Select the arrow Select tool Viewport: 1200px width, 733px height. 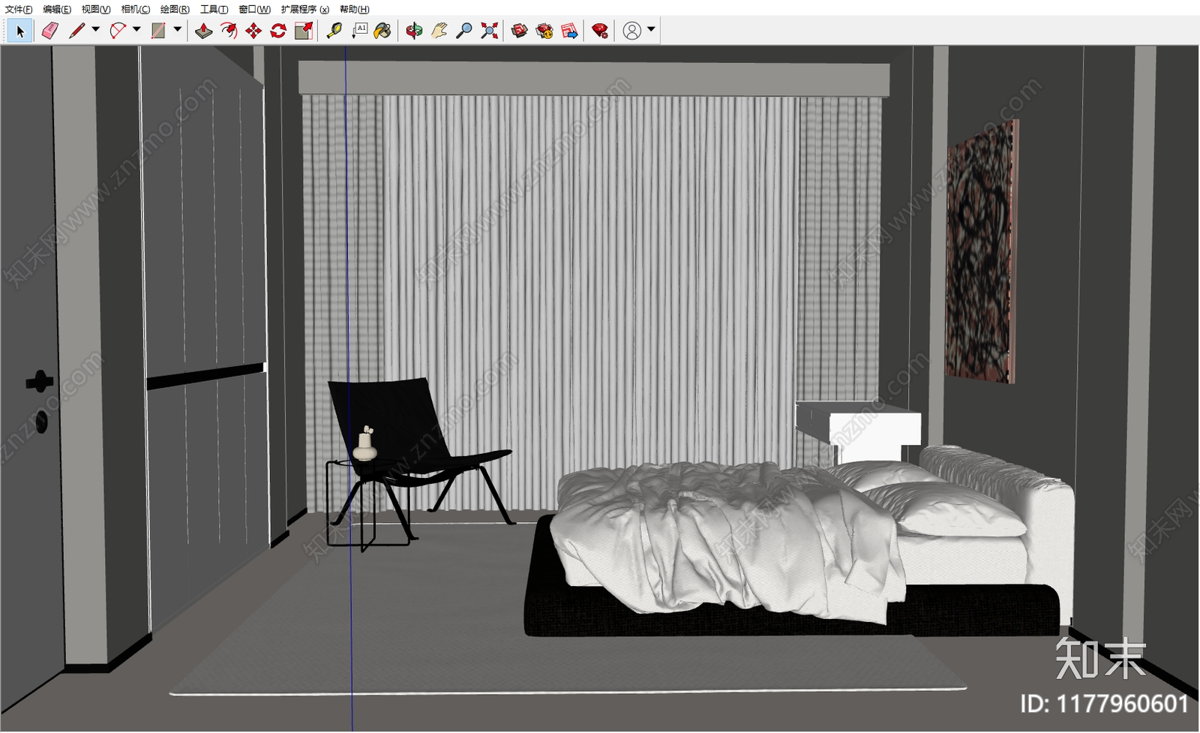pyautogui.click(x=20, y=31)
